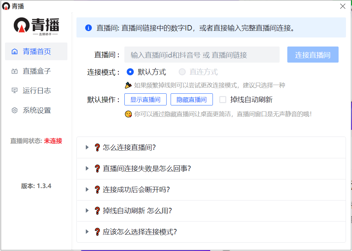This screenshot has height=251, width=352.
Task: Select the 直连方式 radio button
Action: [182, 72]
